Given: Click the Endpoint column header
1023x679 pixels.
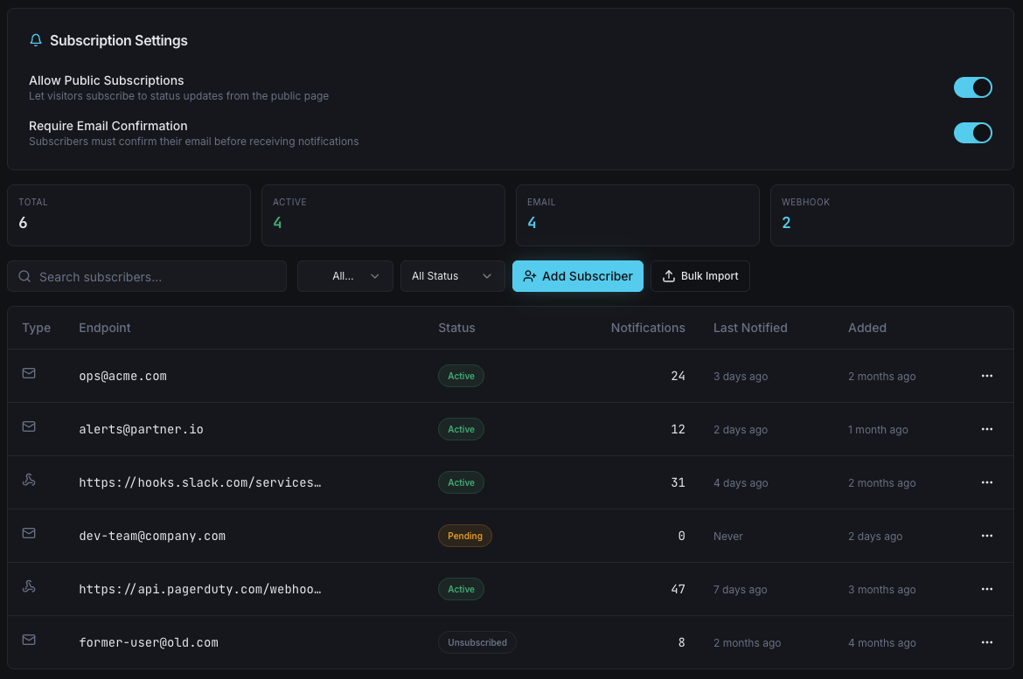Looking at the screenshot, I should point(104,328).
